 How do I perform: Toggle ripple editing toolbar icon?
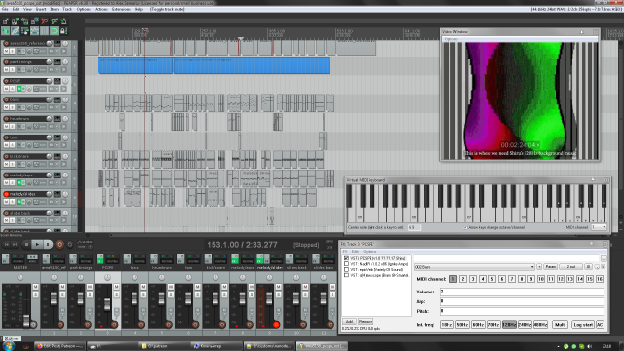point(24,31)
